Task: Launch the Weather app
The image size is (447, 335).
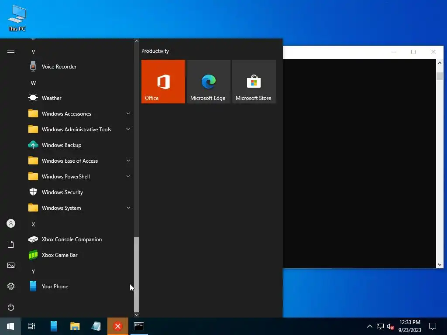Action: tap(80, 98)
